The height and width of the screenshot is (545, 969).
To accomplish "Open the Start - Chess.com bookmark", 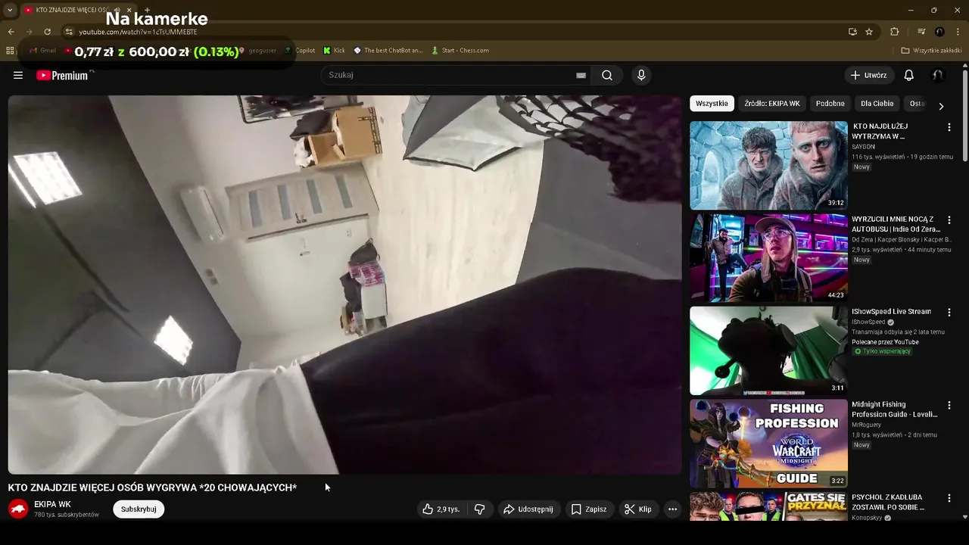I will tap(460, 51).
